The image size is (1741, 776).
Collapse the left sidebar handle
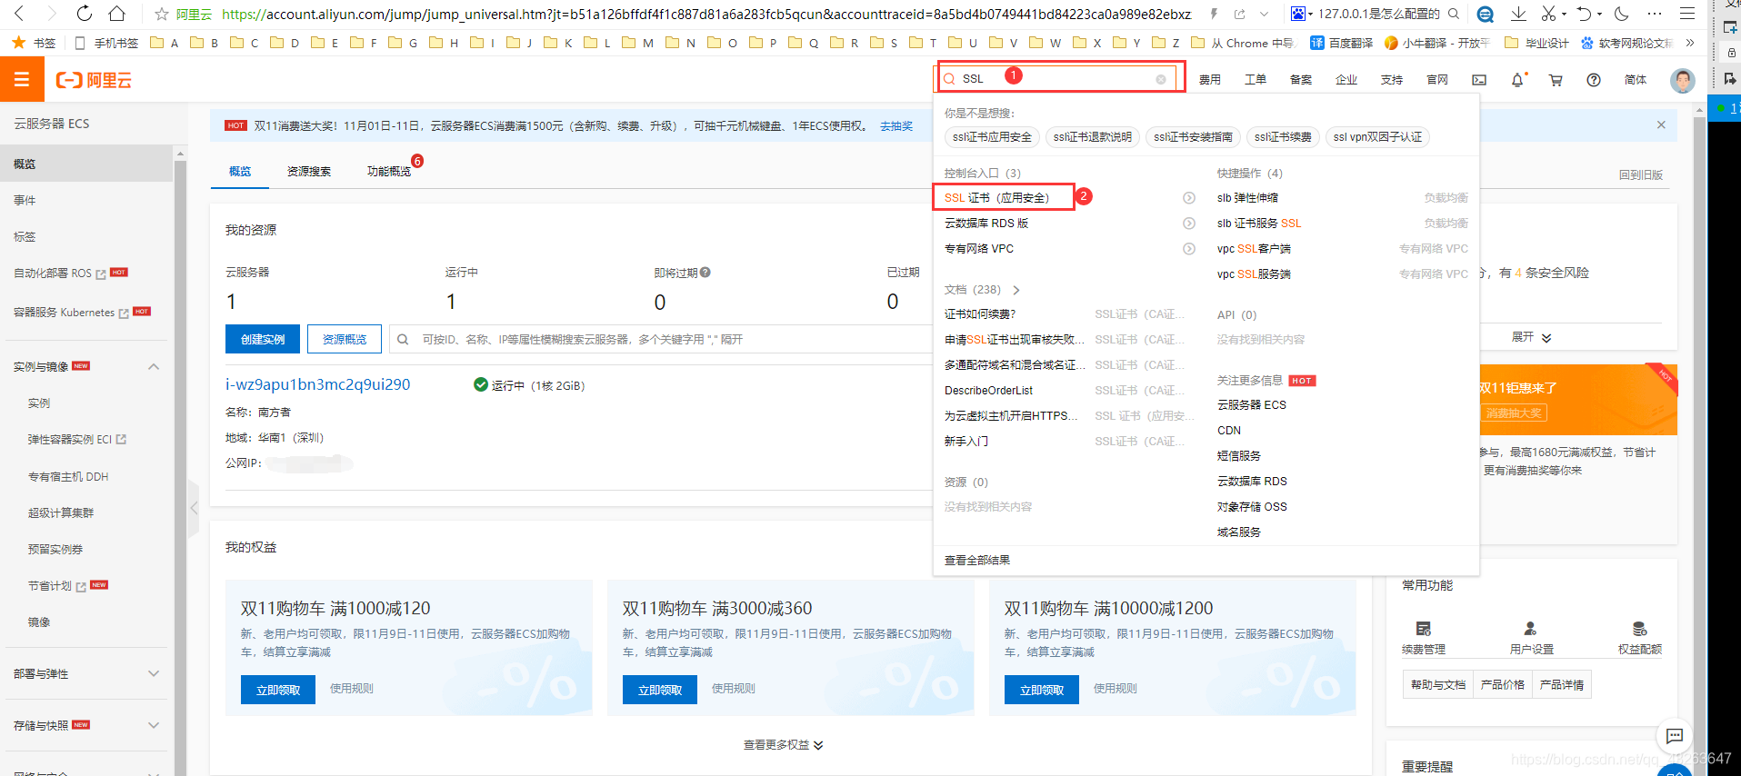194,508
